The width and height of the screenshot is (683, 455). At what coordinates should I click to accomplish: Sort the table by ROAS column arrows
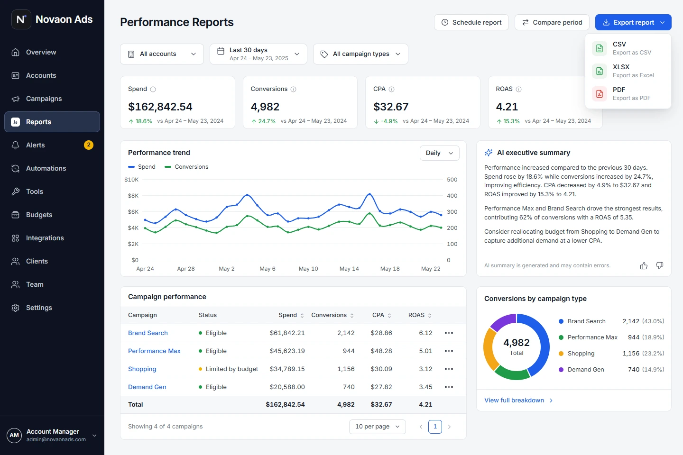point(430,316)
